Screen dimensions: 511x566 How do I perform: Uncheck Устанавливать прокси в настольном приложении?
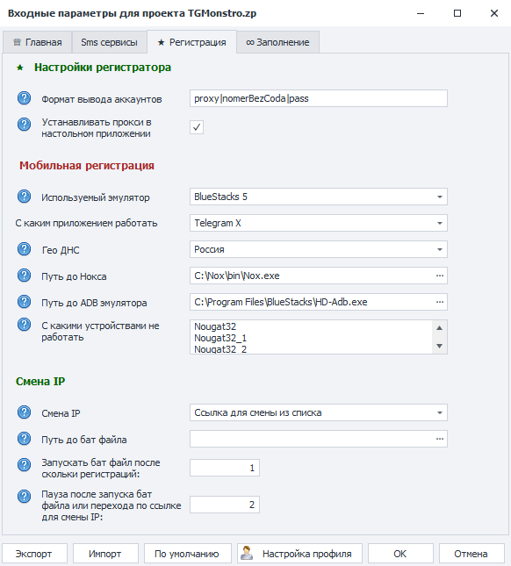[197, 127]
